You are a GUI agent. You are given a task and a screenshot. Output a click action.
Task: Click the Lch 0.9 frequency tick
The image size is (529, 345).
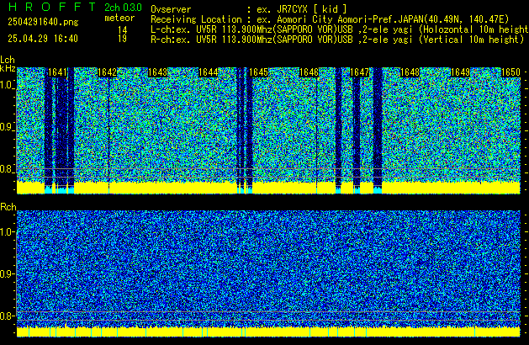(7, 127)
